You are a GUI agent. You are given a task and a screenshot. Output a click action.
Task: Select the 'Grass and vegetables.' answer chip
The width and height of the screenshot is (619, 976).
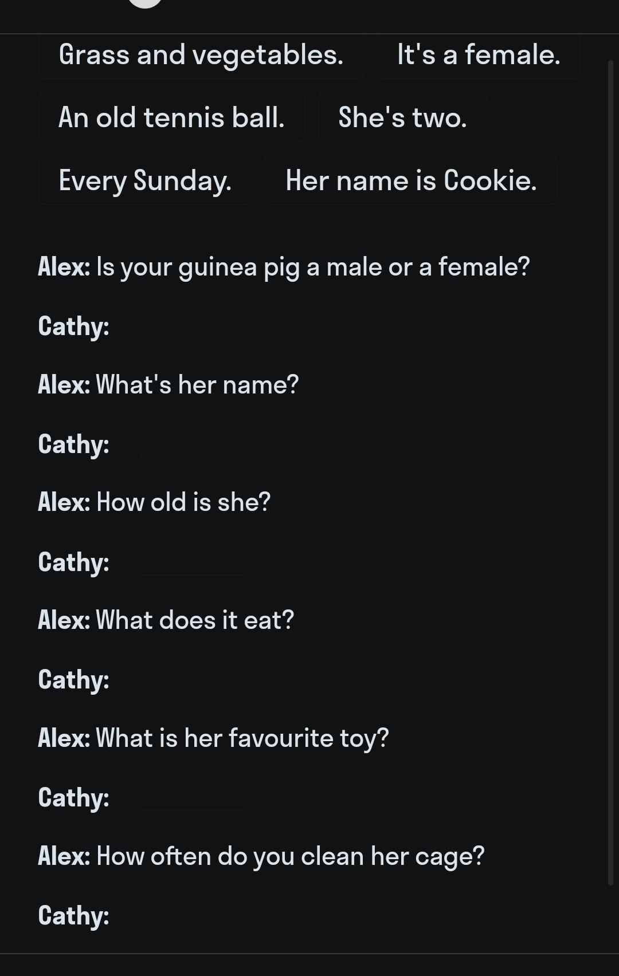[201, 56]
